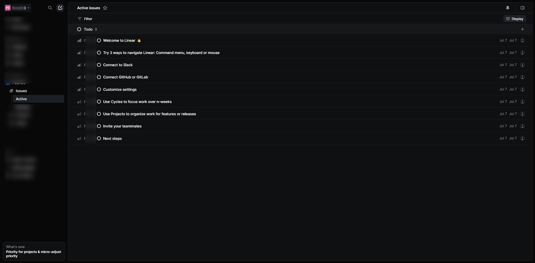This screenshot has width=535, height=263.
Task: Click the plus icon in Todo group
Action: (x=522, y=29)
